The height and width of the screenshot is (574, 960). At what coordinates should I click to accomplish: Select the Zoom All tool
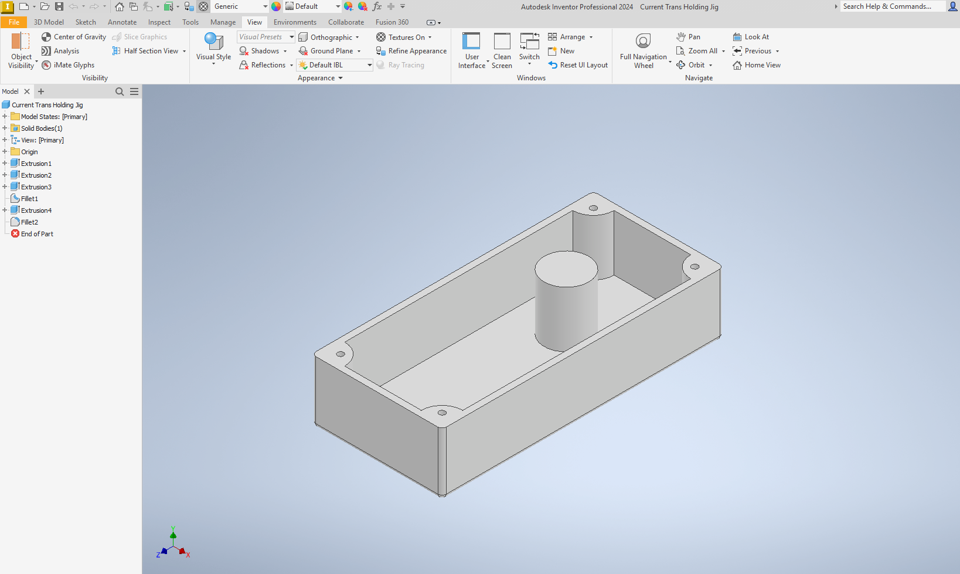pyautogui.click(x=697, y=51)
